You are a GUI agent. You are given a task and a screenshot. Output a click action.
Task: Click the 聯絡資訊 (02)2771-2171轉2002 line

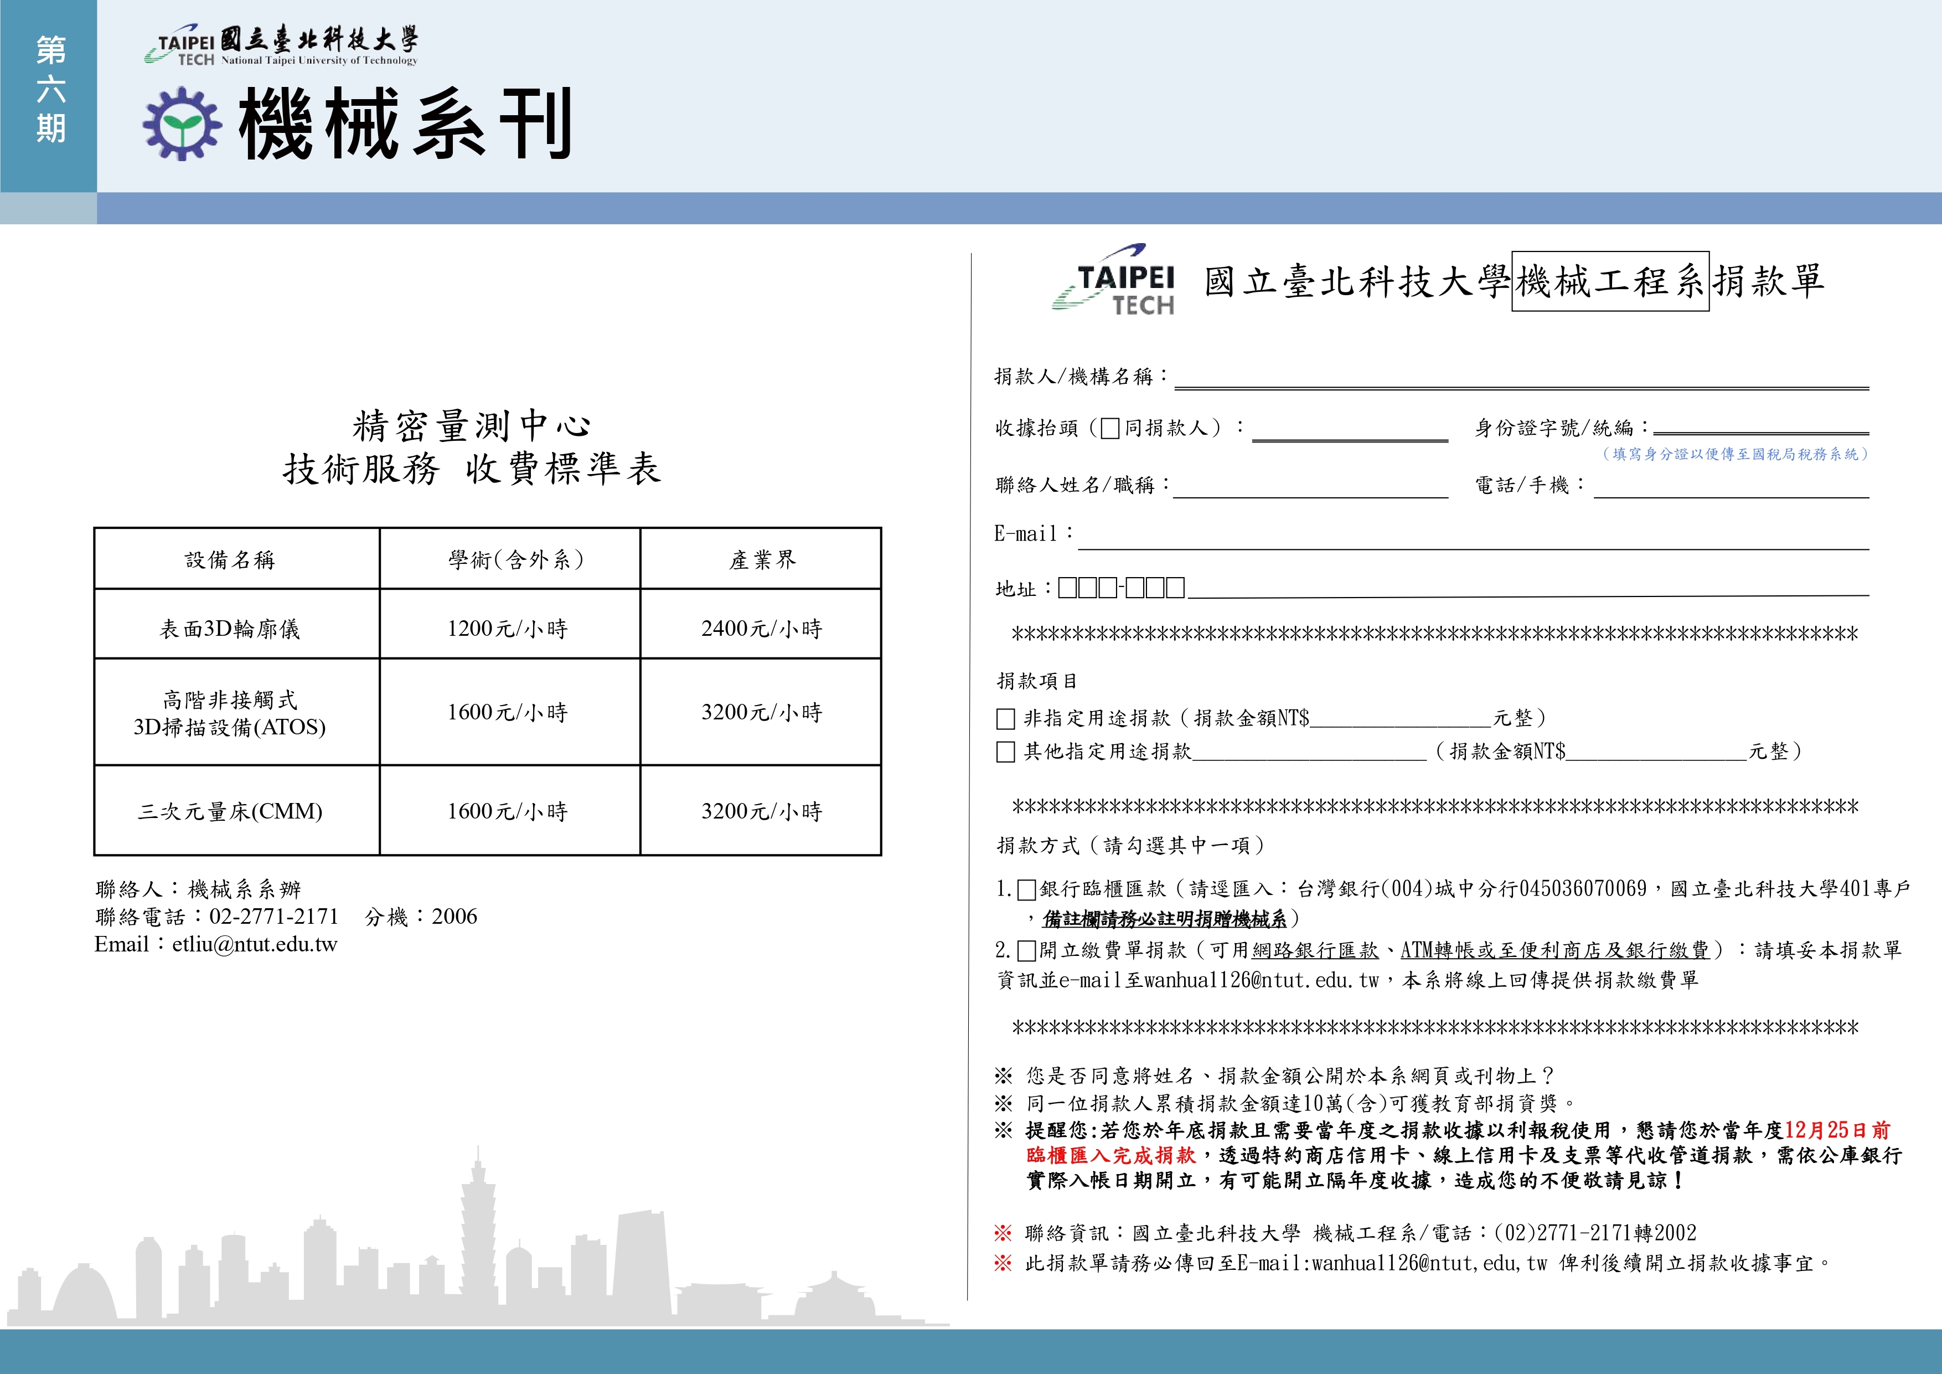(x=1361, y=1233)
